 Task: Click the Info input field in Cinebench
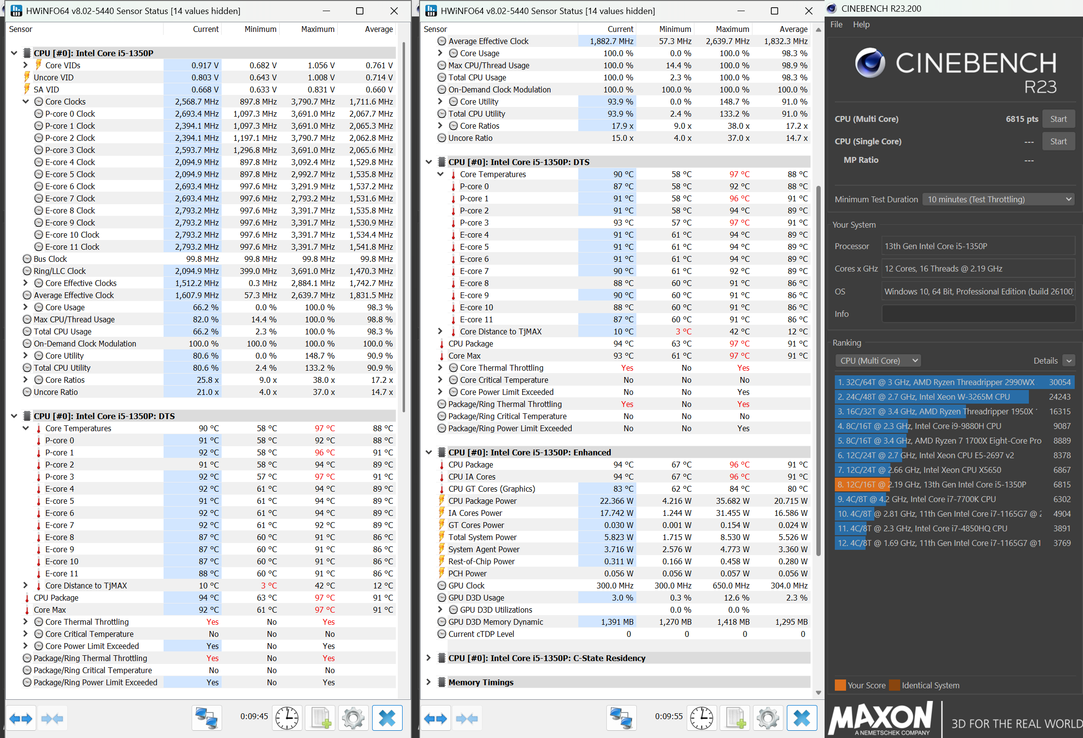978,314
